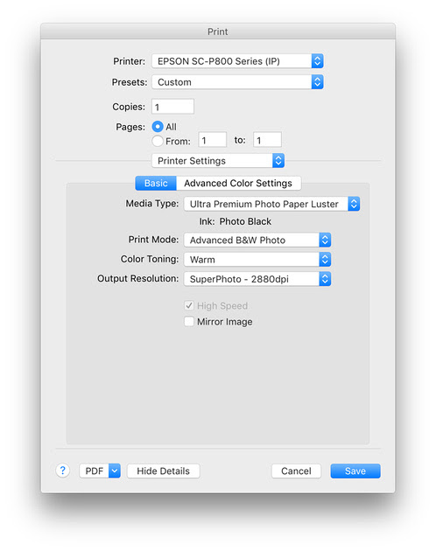This screenshot has width=436, height=551.
Task: Select the Basic tab
Action: point(156,183)
